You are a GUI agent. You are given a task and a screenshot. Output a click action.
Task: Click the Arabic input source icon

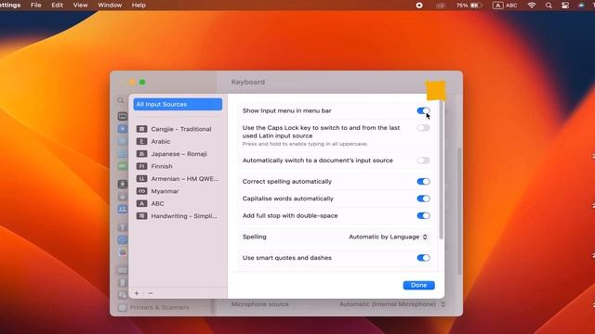141,142
